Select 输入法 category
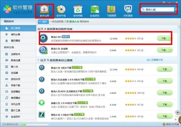Viewport: 181px width, 127px height. [x=18, y=67]
